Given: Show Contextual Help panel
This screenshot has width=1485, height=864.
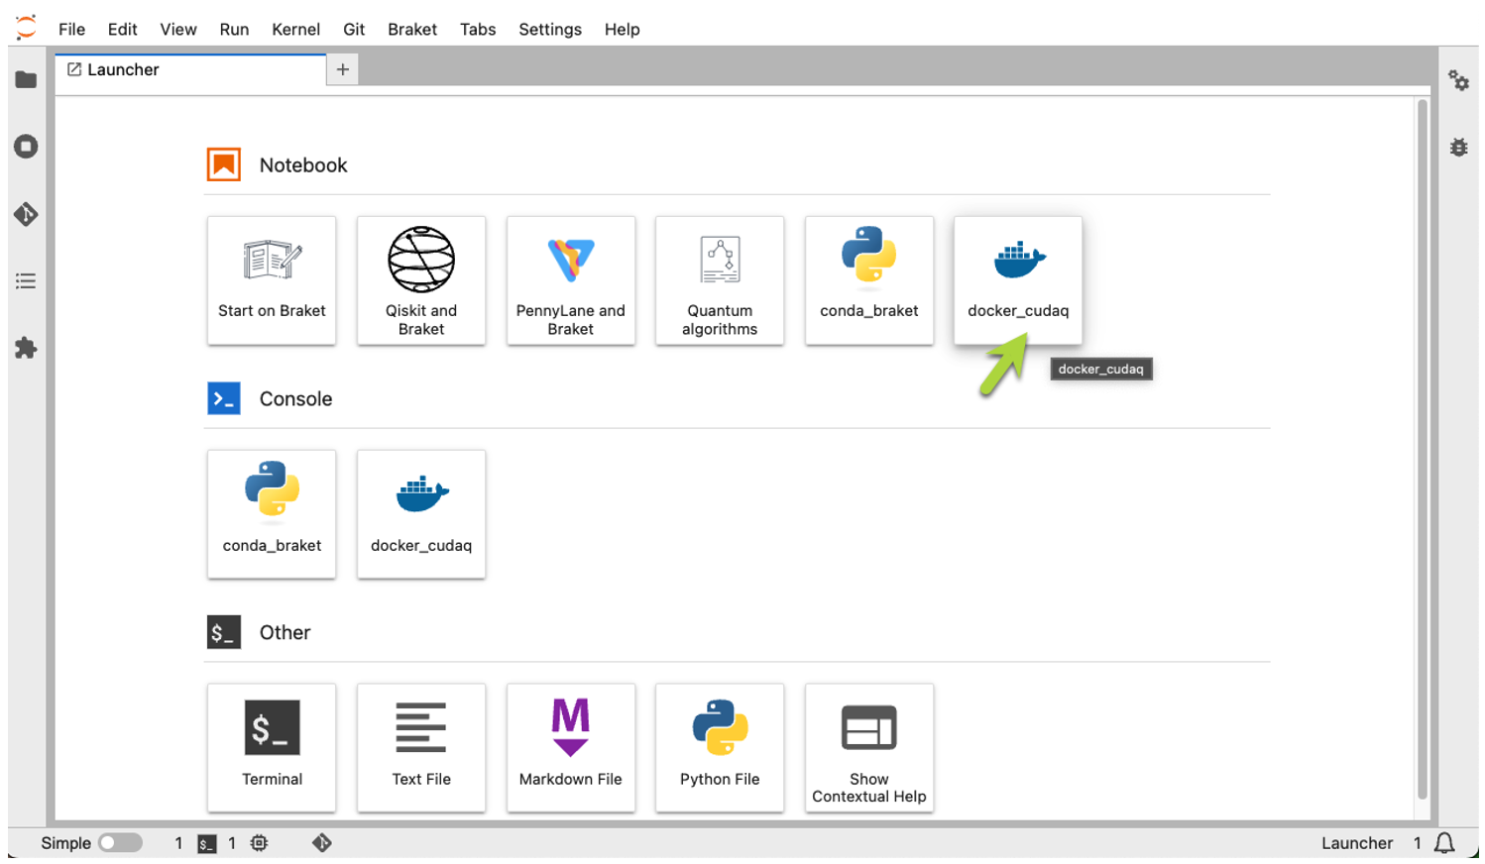Looking at the screenshot, I should click(x=869, y=748).
